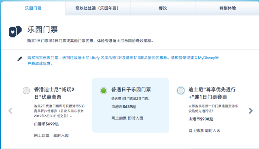Click 网上购票 即时入园 under the $938 price
Viewport: 259px width, 149px height.
click(204, 130)
